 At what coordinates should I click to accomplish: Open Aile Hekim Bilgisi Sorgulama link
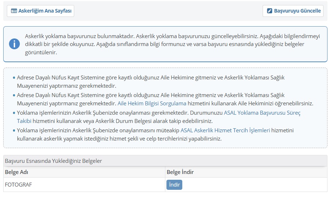click(x=152, y=104)
